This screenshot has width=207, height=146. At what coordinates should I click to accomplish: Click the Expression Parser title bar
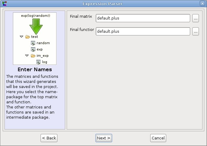[x=103, y=3]
